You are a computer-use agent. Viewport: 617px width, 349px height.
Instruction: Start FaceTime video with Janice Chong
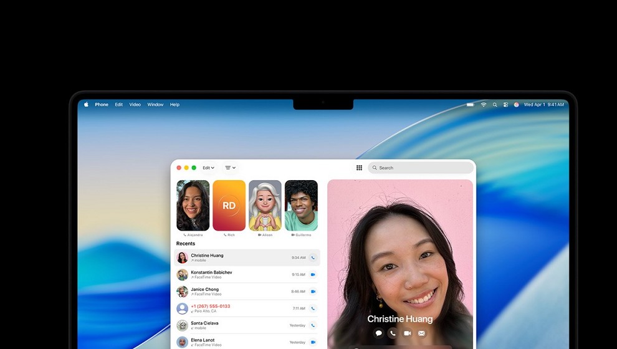(313, 292)
